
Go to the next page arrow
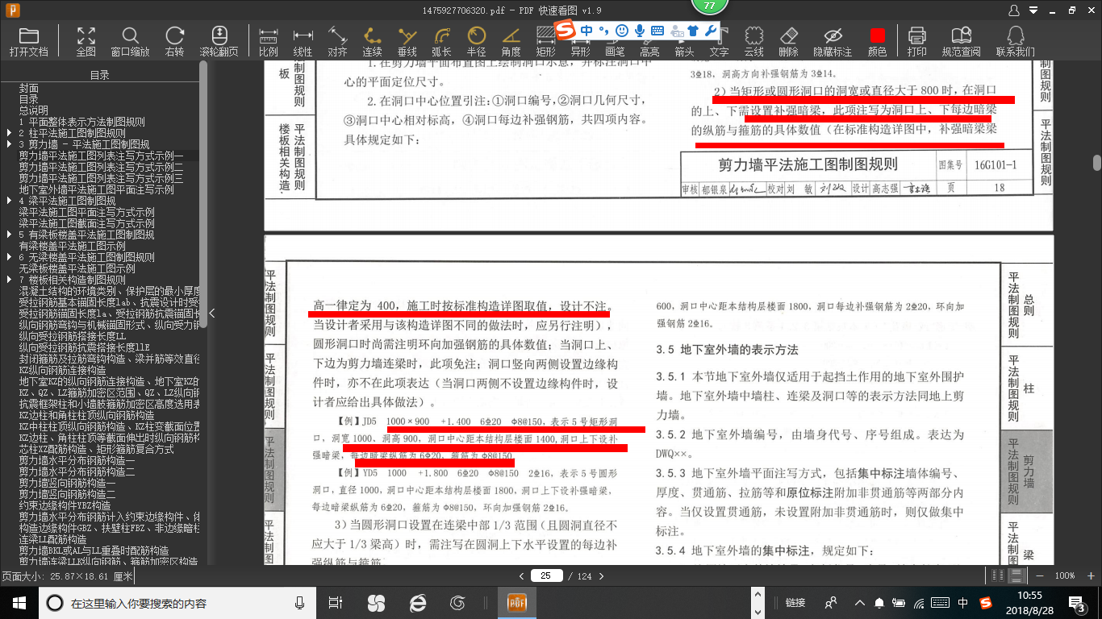pyautogui.click(x=601, y=575)
